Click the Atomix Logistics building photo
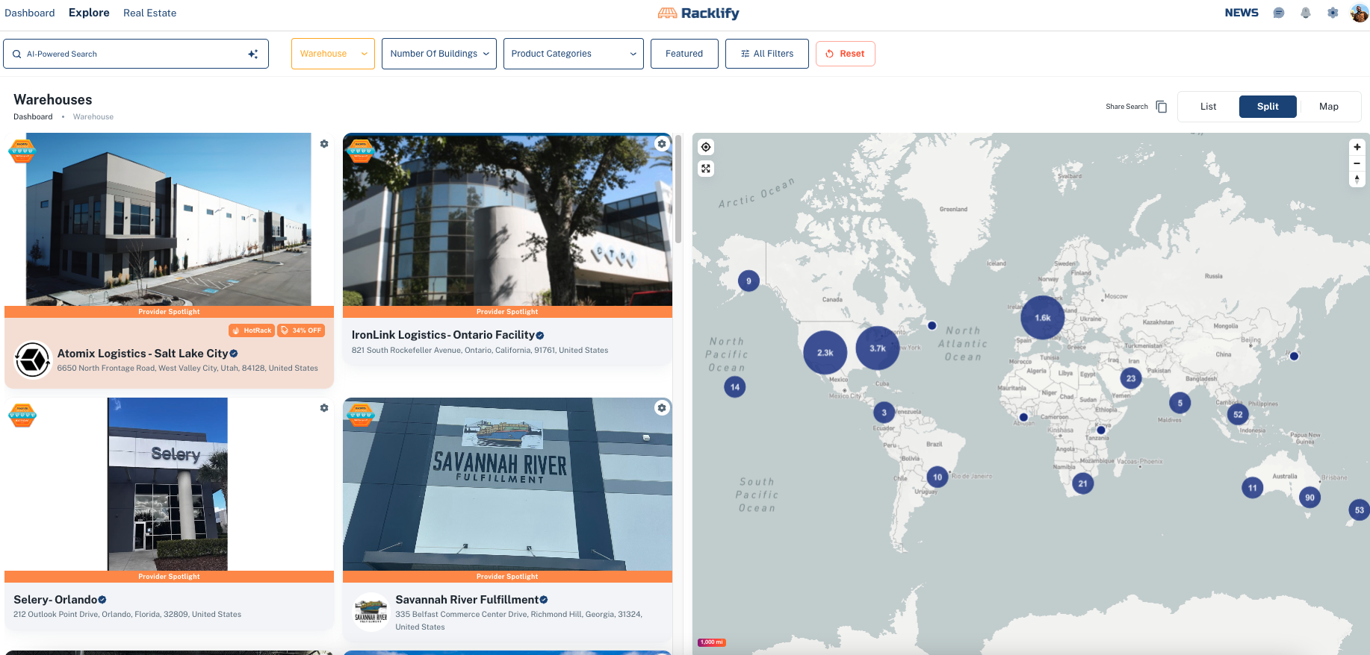Viewport: 1370px width, 655px height. (x=169, y=219)
